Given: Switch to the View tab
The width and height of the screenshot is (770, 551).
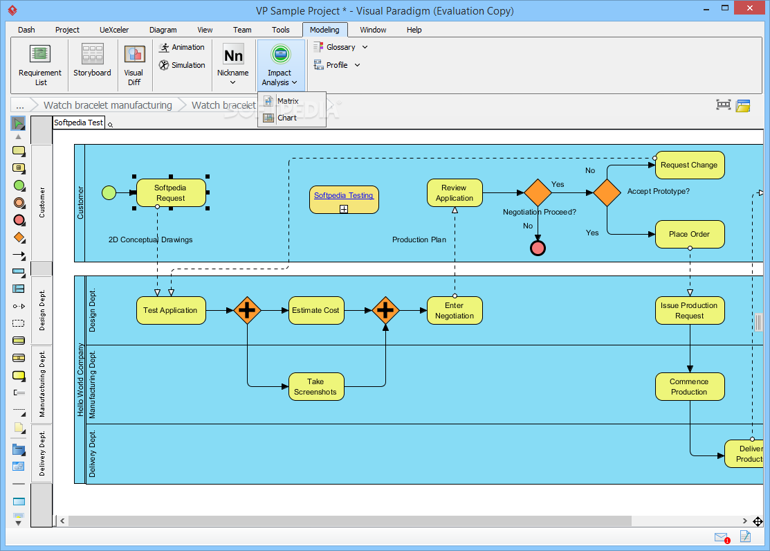Looking at the screenshot, I should click(x=205, y=30).
